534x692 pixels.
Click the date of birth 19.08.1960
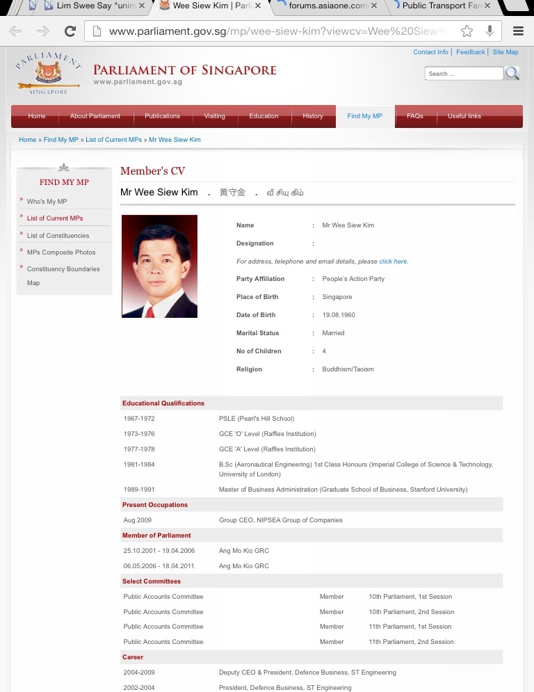(x=339, y=314)
